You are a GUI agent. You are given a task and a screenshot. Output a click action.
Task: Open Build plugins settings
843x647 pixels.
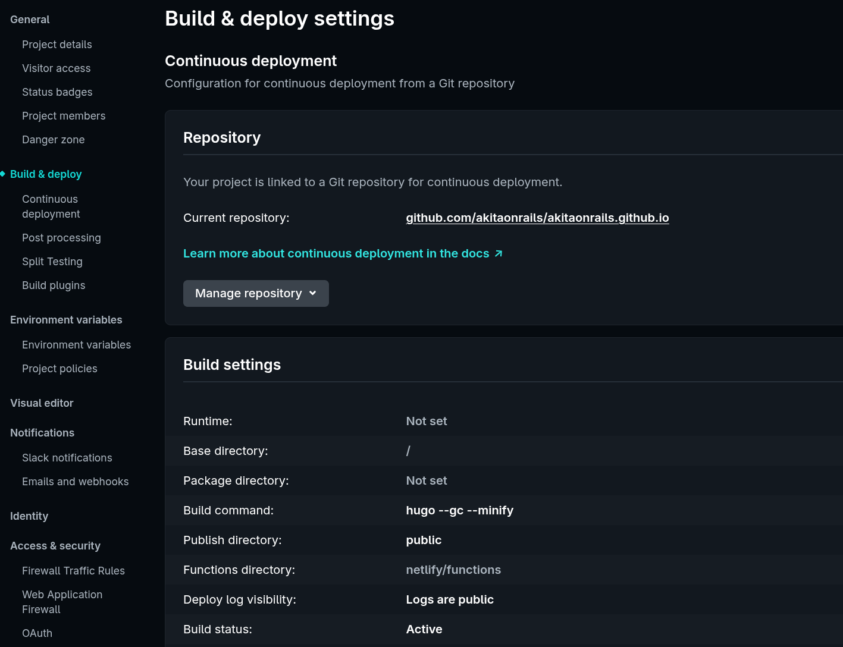[x=54, y=285]
